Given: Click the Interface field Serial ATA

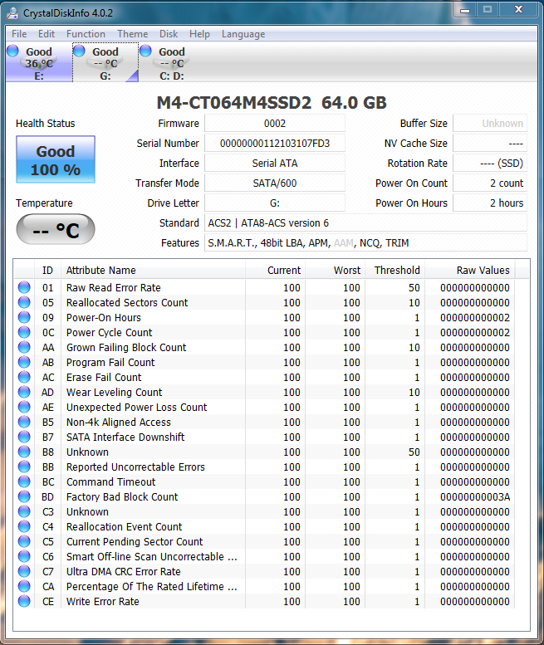Looking at the screenshot, I should (274, 164).
